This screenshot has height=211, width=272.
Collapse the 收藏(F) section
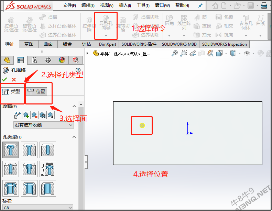click(x=74, y=106)
